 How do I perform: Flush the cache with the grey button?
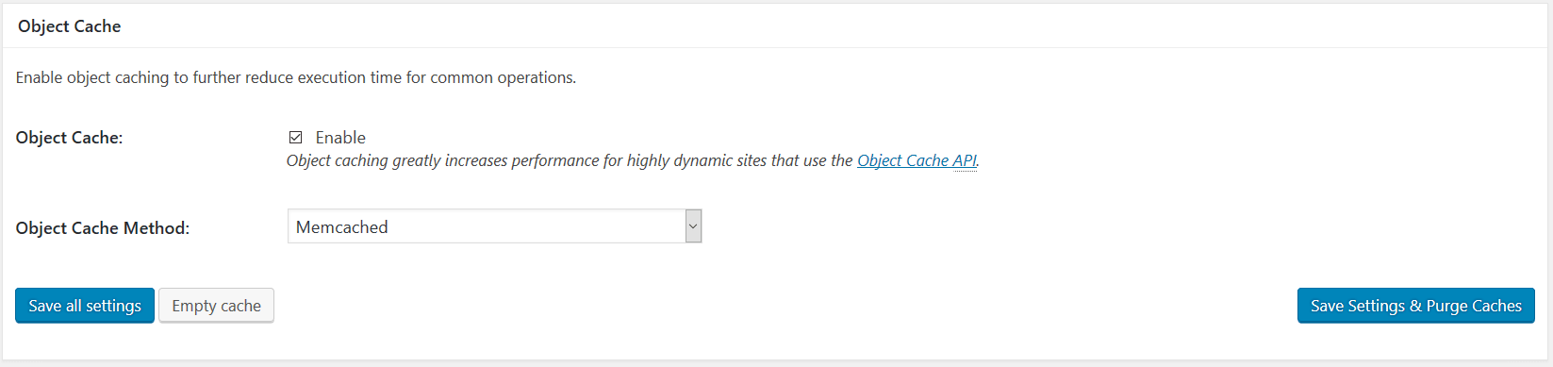click(216, 306)
